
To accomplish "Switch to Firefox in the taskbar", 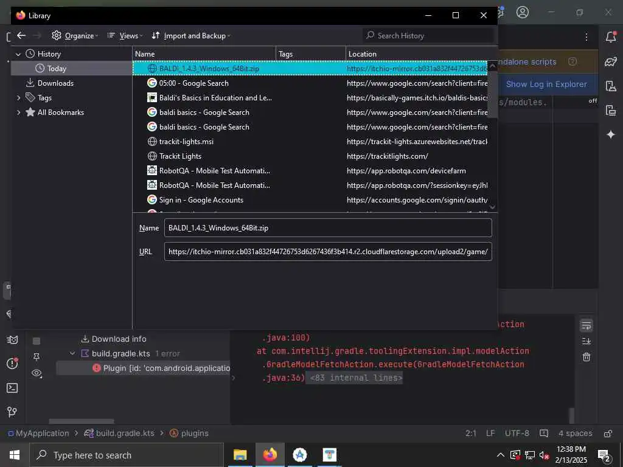I will (x=270, y=455).
